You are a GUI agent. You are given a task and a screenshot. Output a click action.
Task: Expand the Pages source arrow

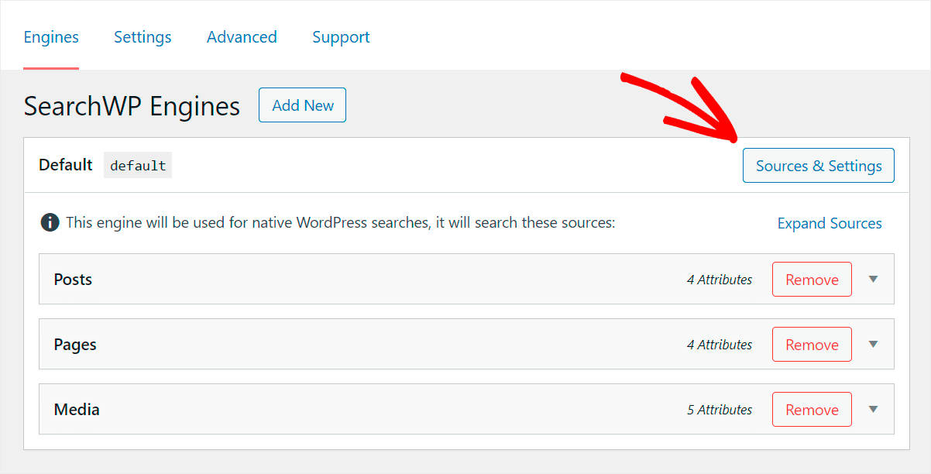tap(873, 345)
